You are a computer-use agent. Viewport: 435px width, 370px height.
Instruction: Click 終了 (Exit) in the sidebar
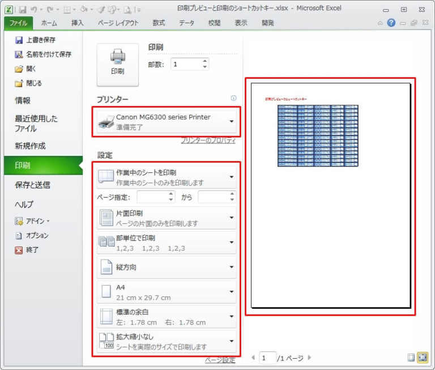tap(27, 250)
